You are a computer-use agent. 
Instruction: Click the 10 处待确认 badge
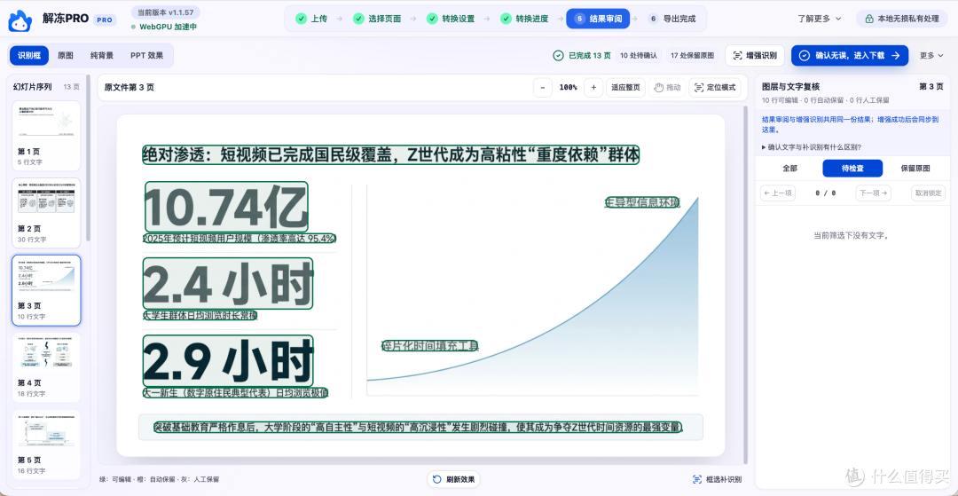[639, 56]
